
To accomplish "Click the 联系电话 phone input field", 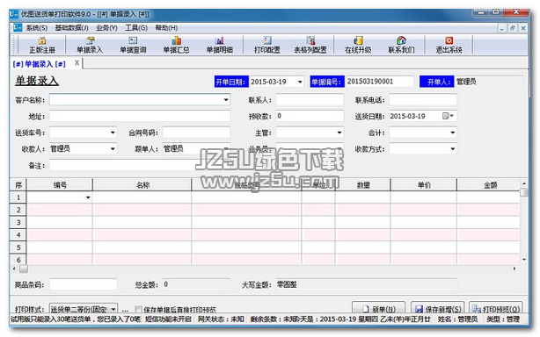I will pyautogui.click(x=423, y=100).
